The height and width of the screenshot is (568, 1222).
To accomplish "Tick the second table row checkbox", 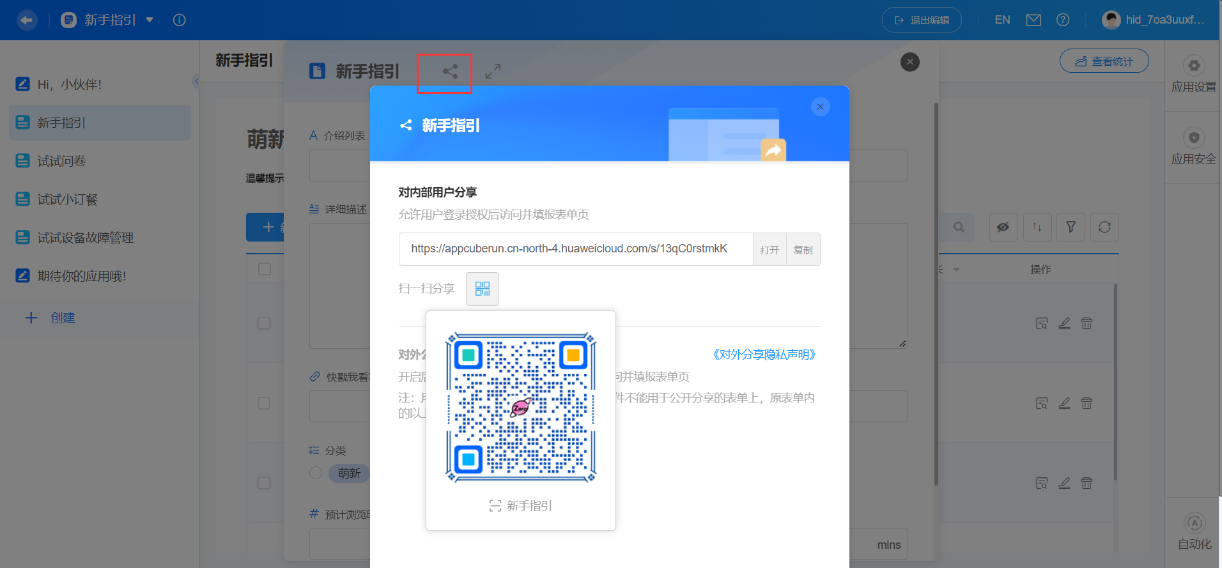I will [264, 403].
